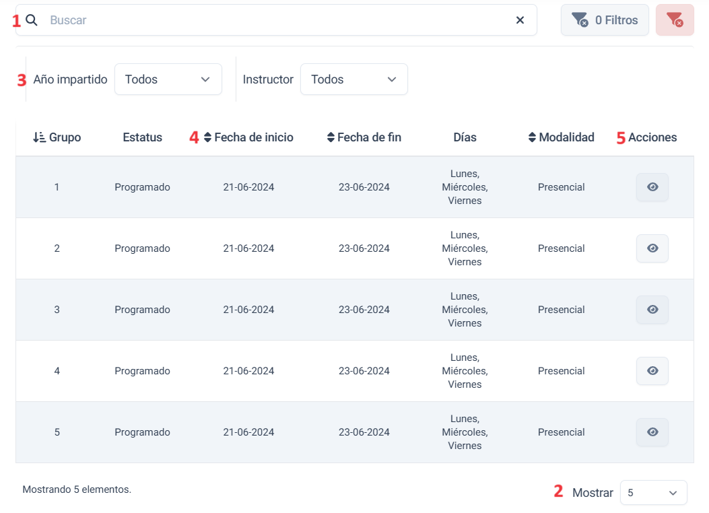Select the Programado status in group 1 row
The image size is (709, 513).
coord(142,187)
